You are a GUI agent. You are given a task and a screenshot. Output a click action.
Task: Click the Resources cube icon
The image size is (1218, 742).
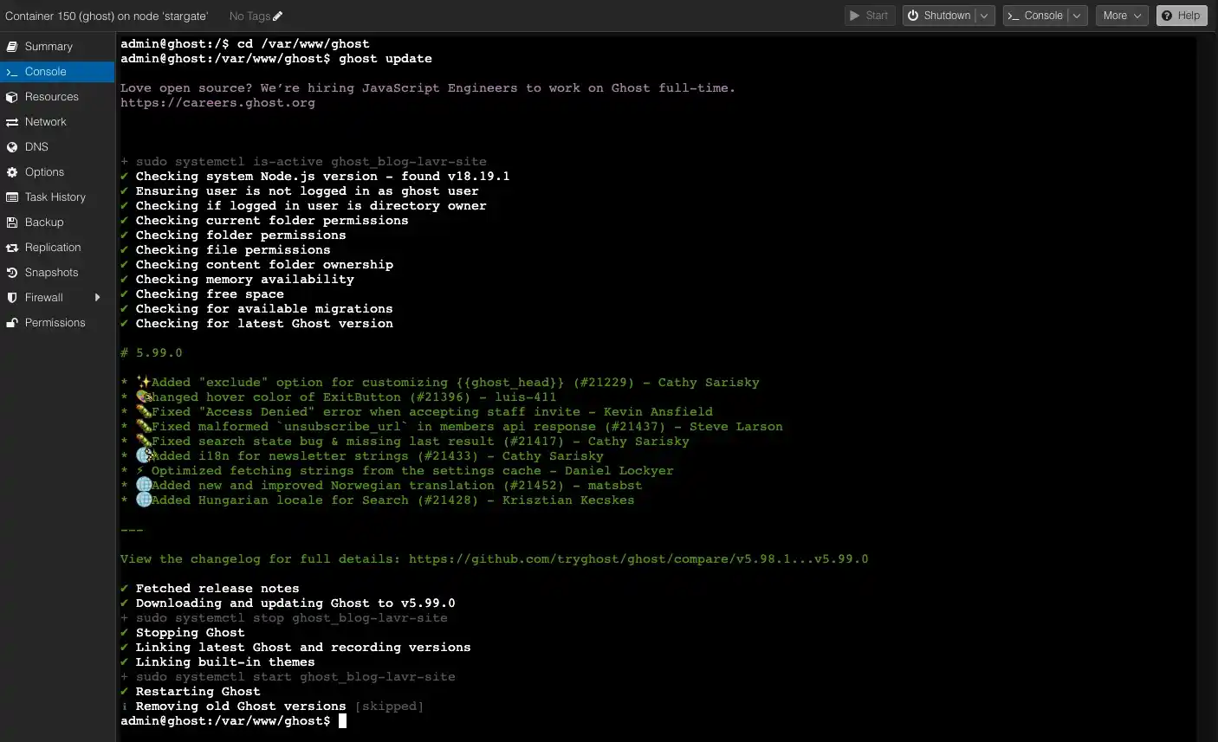(x=12, y=97)
